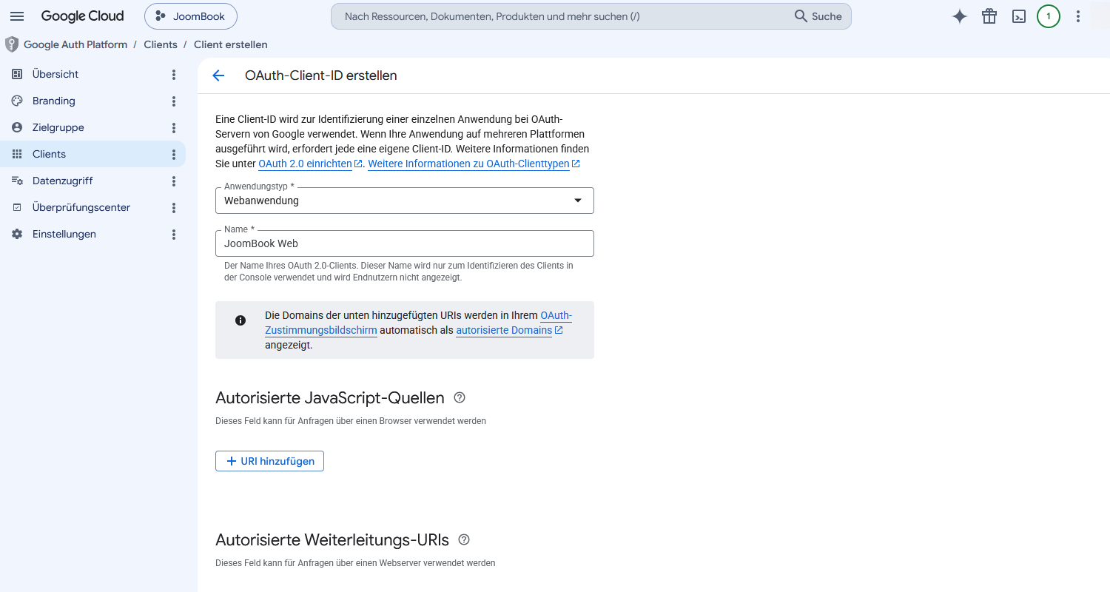Open the three-dot menu beside Datenzugriff

174,181
